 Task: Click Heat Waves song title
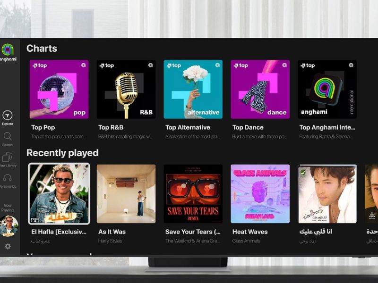(250, 232)
